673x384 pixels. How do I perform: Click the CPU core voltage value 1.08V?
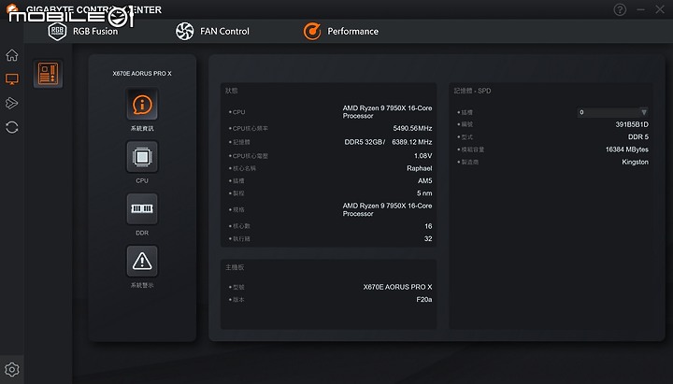click(423, 156)
